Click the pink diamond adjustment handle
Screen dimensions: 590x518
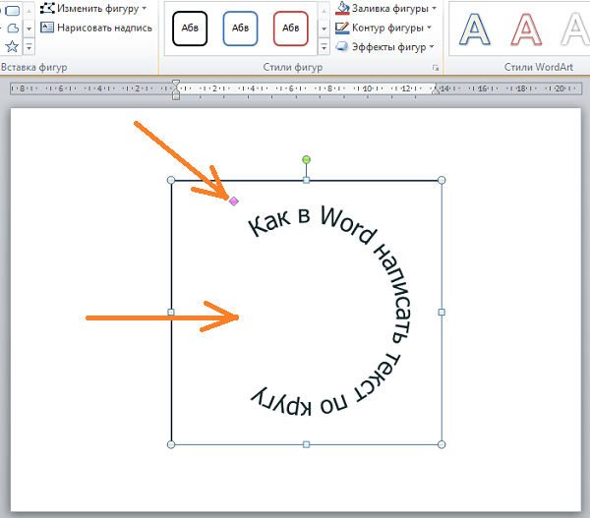pyautogui.click(x=234, y=201)
